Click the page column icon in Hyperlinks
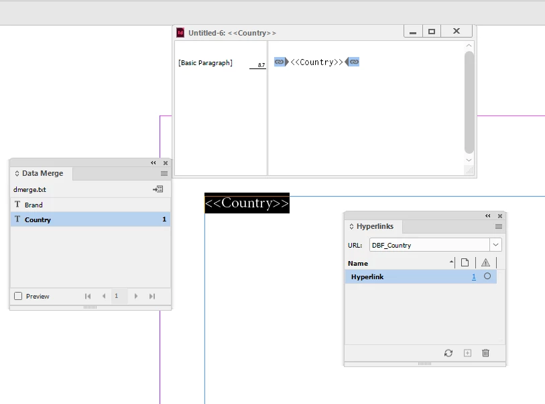Viewport: 545px width, 404px height. coord(465,262)
